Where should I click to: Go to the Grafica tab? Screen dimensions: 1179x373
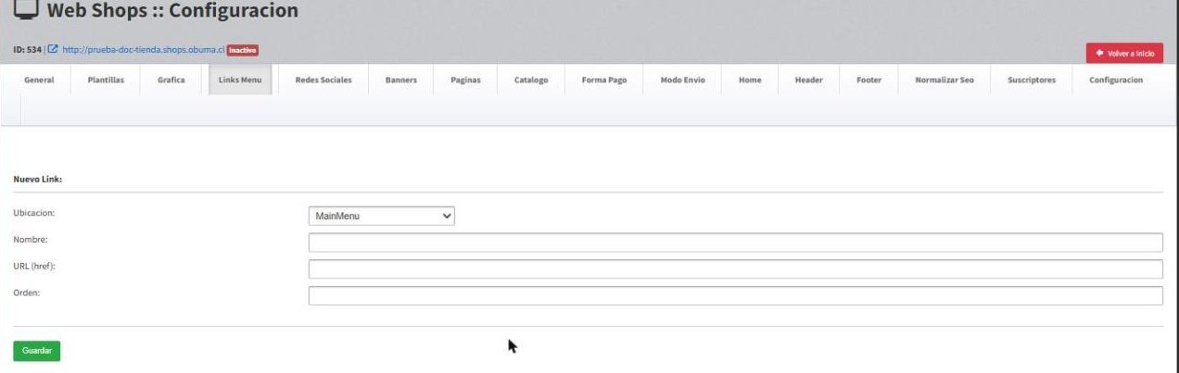[171, 80]
